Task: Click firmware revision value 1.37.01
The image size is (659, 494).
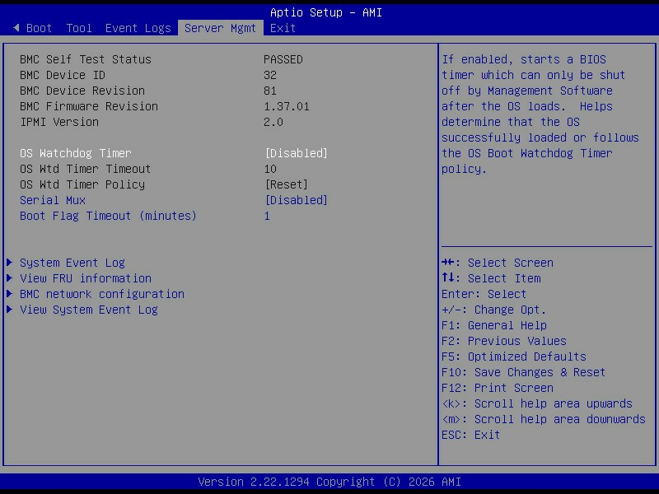Action: point(287,106)
